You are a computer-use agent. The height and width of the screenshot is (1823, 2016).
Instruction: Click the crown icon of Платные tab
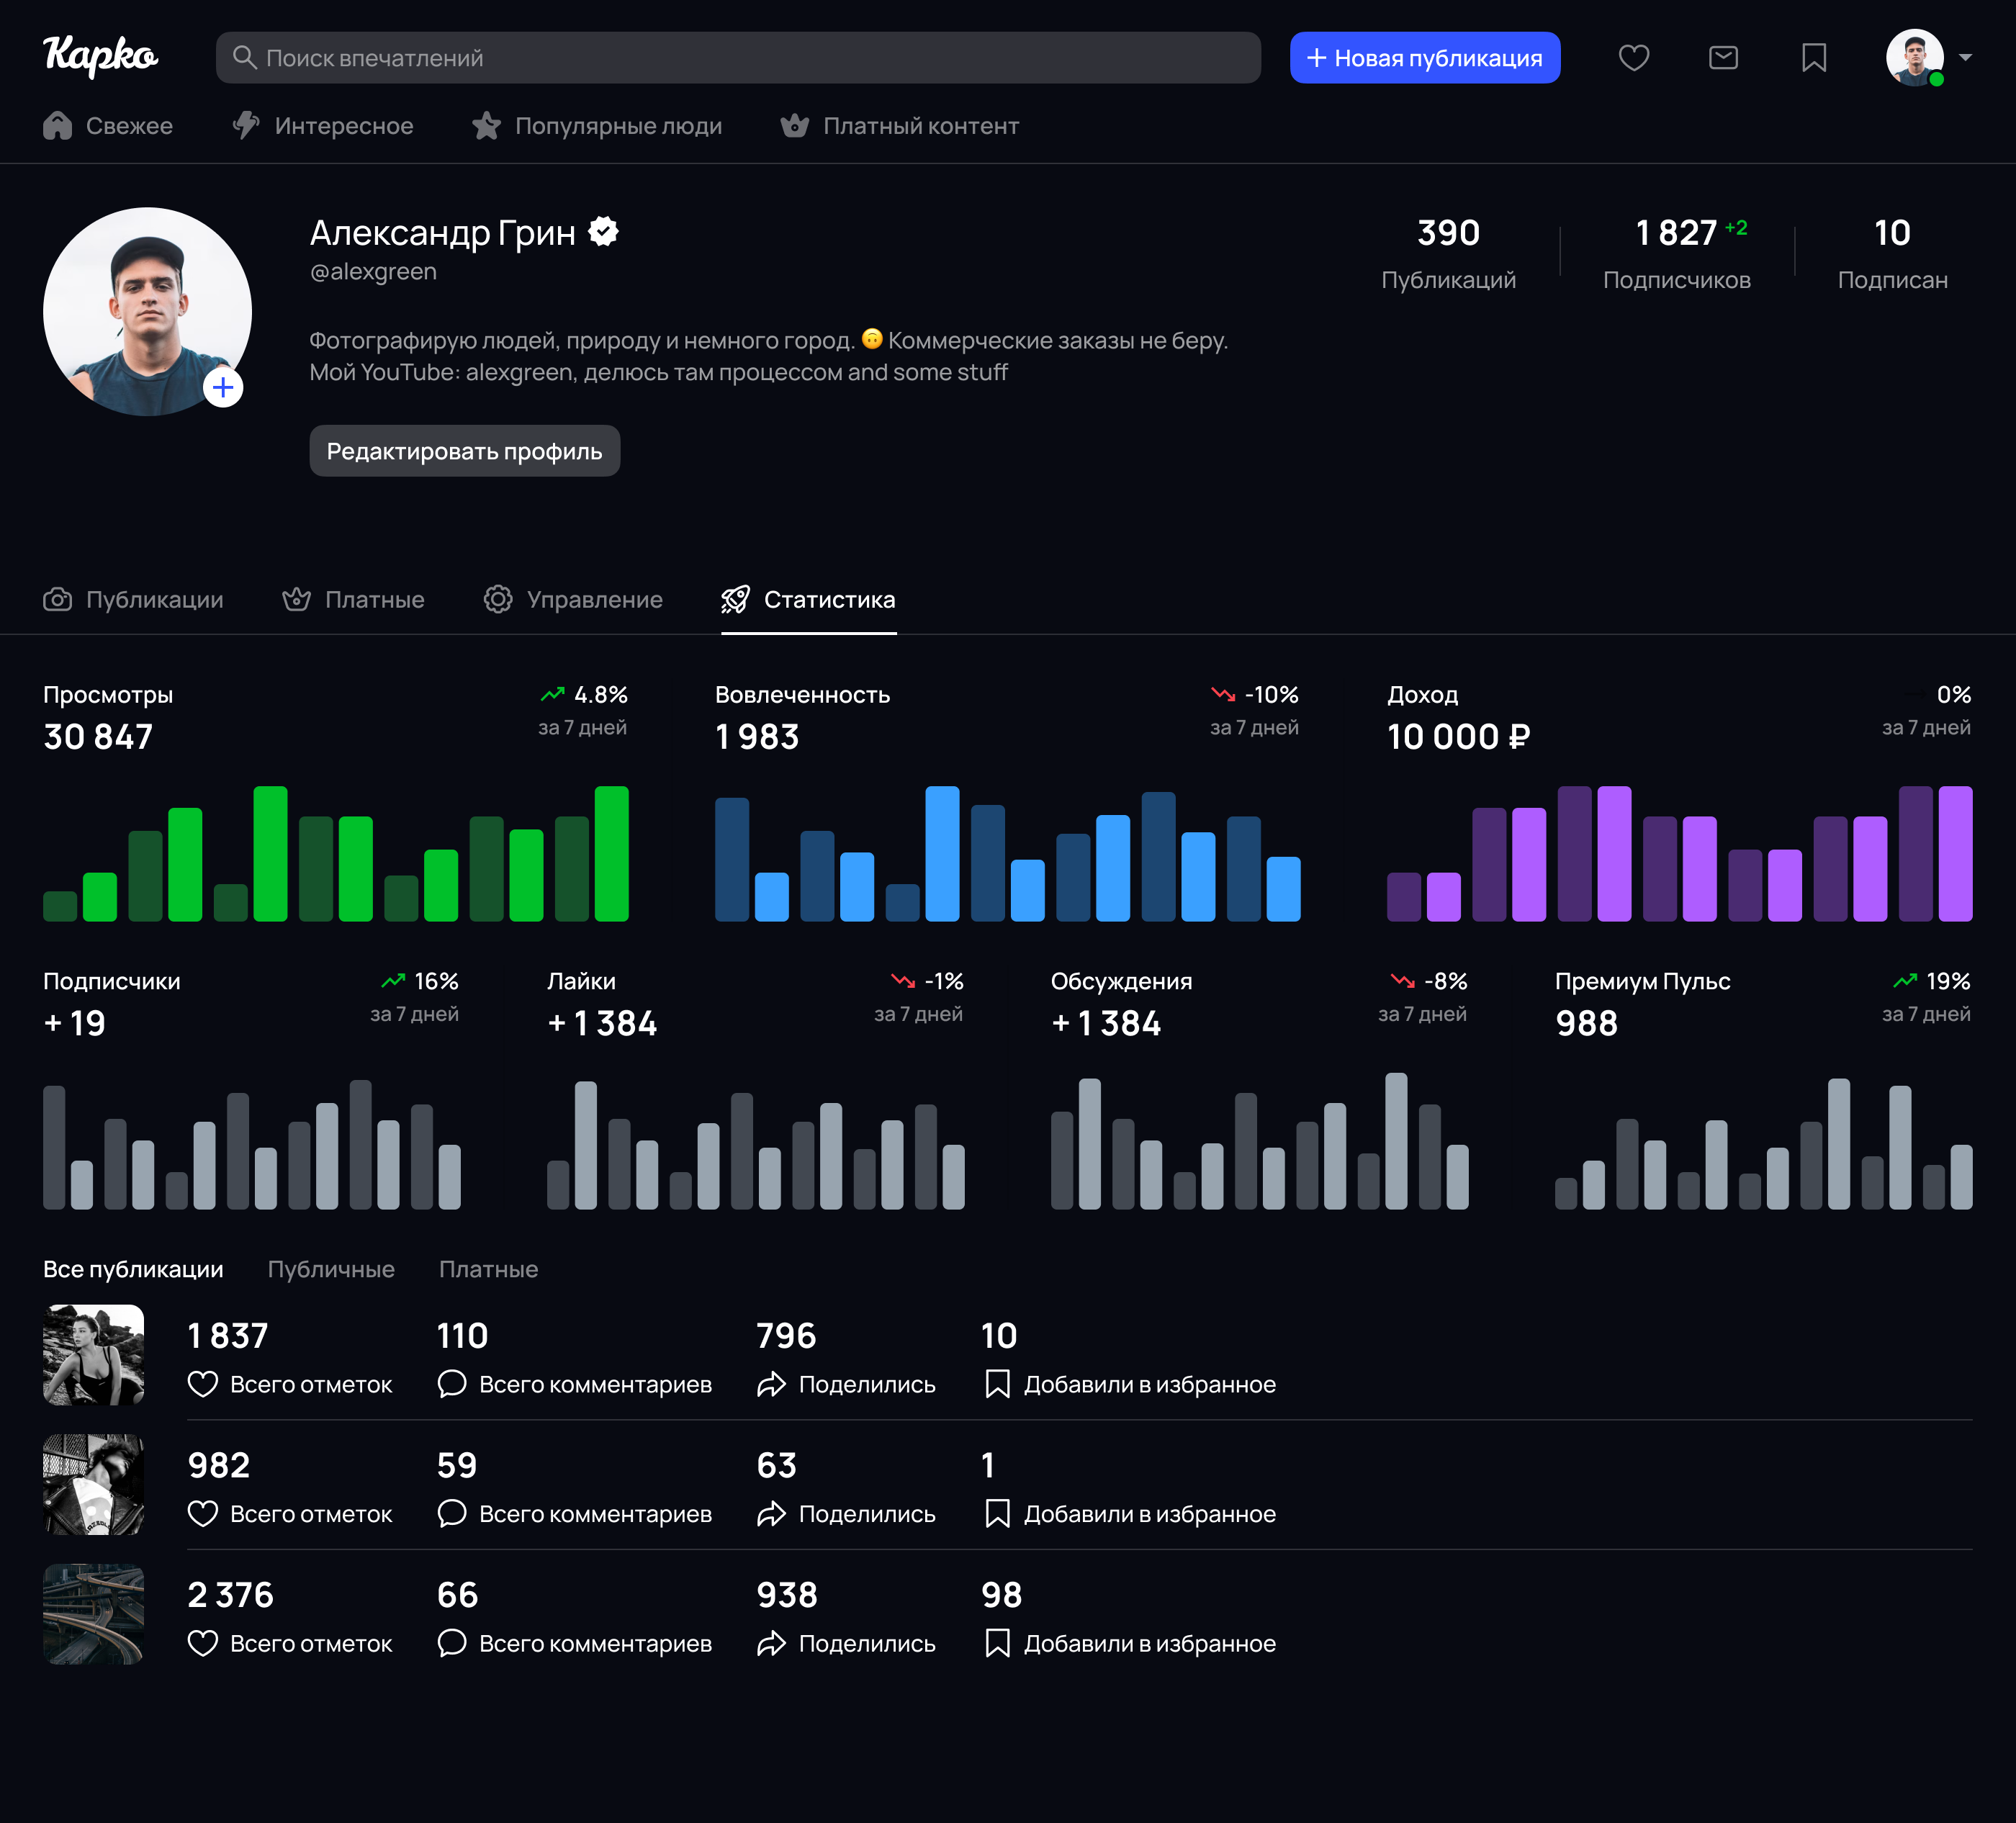[296, 599]
